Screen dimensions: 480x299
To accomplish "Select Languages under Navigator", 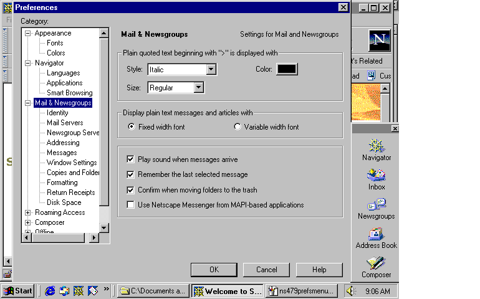I will pos(63,73).
